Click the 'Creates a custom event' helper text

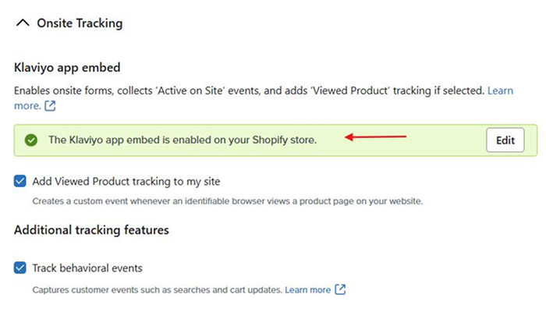pyautogui.click(x=228, y=201)
